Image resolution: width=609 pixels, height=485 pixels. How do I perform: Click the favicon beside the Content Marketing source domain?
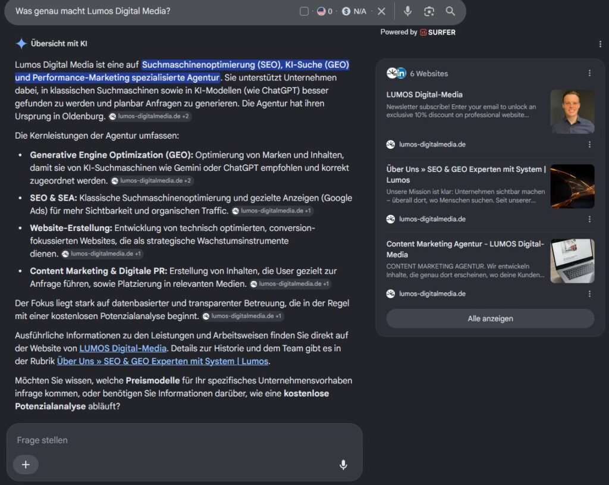point(391,294)
